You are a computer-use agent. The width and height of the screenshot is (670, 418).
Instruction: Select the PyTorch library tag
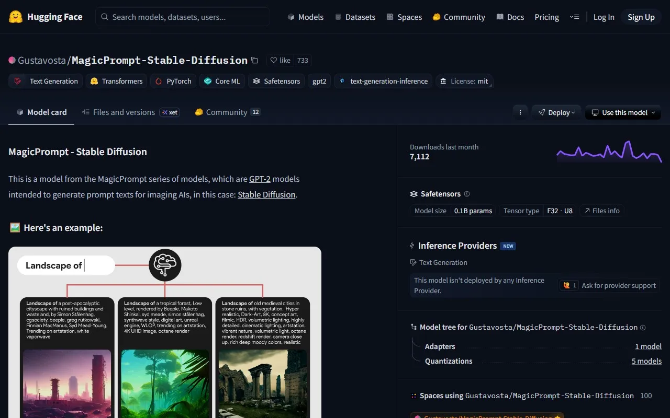[173, 81]
